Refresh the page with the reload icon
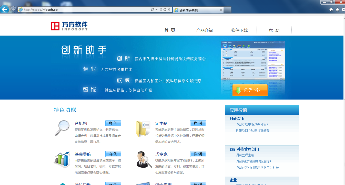The width and height of the screenshot is (345, 185). (x=165, y=10)
